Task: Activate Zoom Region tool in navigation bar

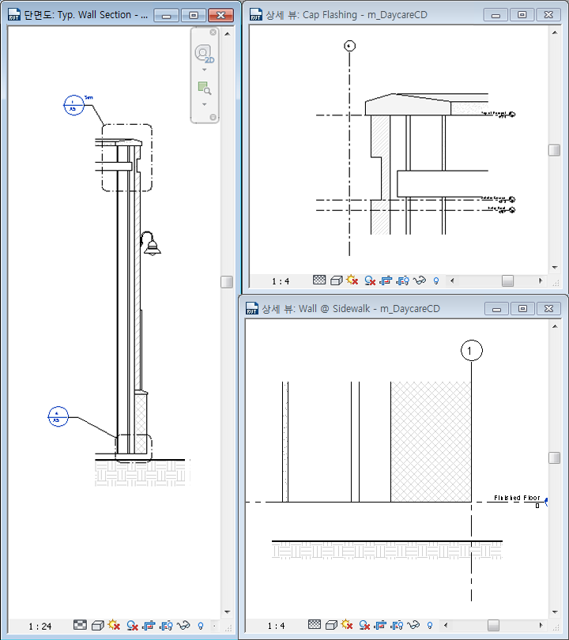Action: (204, 88)
